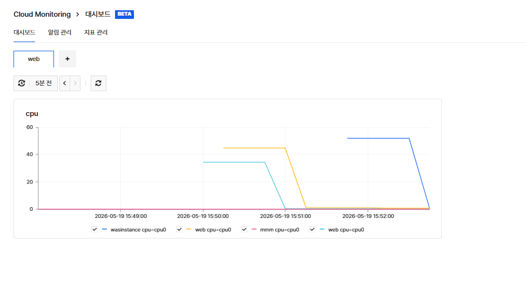
Task: Click the blue wasinstance line plateau
Action: click(x=378, y=138)
